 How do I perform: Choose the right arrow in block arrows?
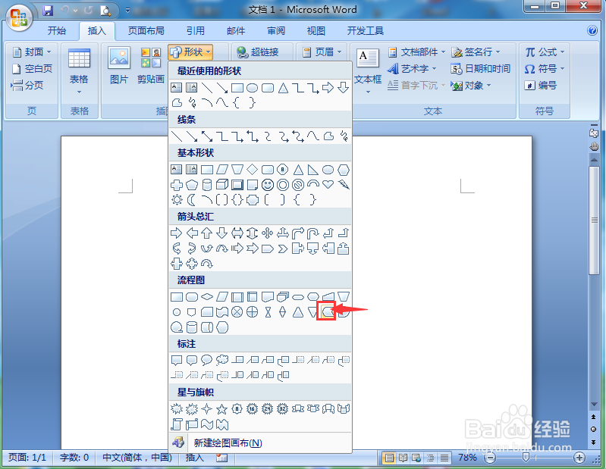point(176,233)
